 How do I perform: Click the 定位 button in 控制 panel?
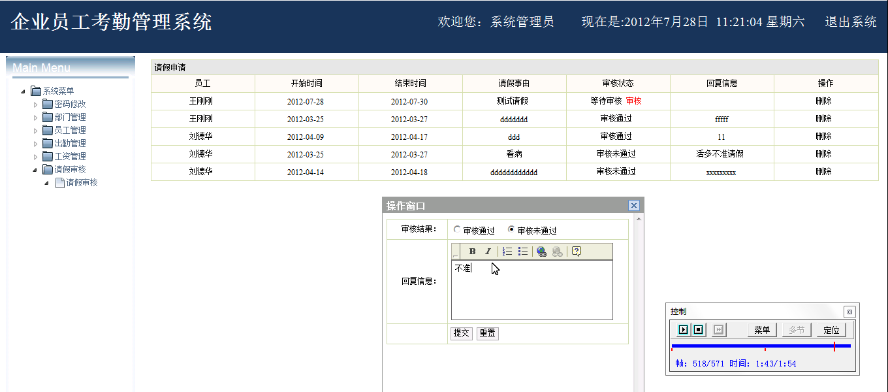(831, 330)
